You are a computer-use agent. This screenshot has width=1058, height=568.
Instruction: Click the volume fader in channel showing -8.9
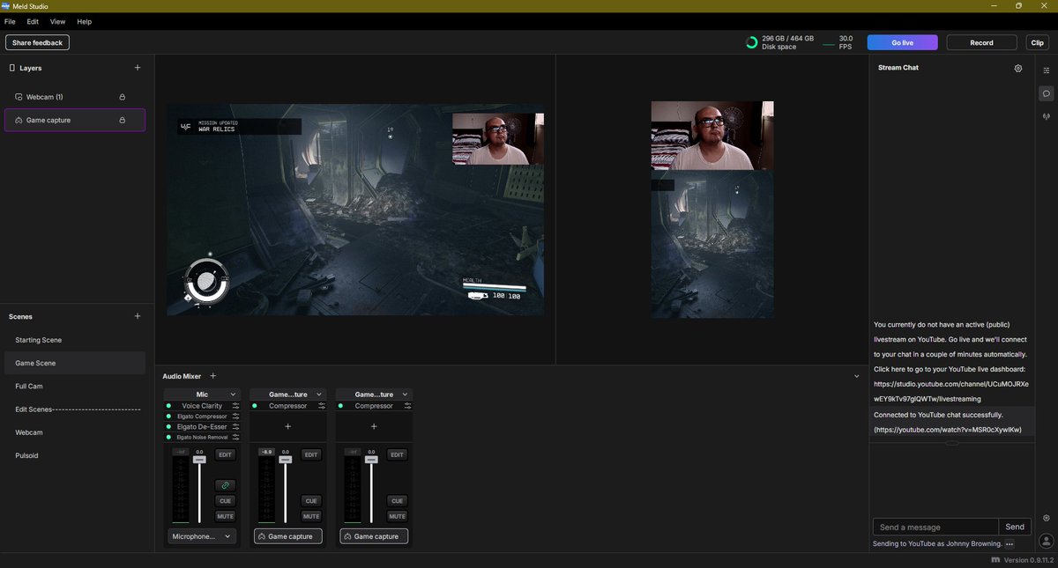click(x=285, y=460)
